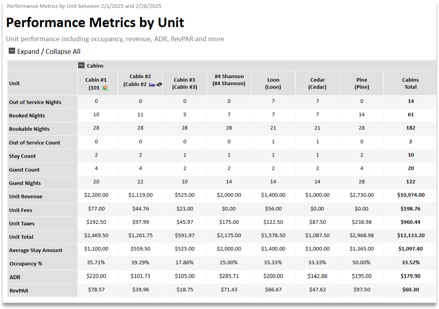This screenshot has height=309, width=439.
Task: Select the Loon column header
Action: 273,82
